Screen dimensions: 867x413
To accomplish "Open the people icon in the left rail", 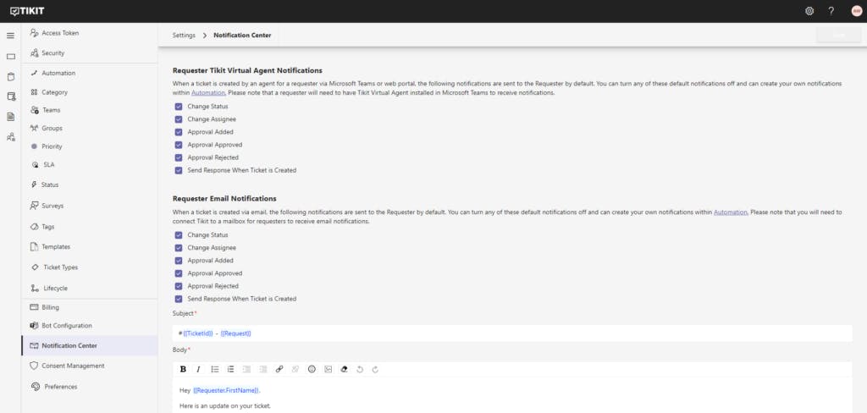I will (10, 137).
